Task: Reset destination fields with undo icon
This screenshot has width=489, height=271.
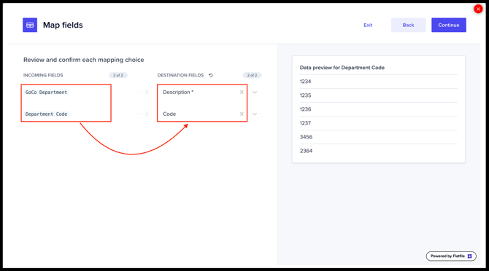Action: (x=211, y=75)
